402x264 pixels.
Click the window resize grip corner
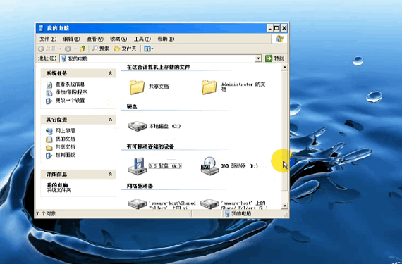[x=286, y=215]
